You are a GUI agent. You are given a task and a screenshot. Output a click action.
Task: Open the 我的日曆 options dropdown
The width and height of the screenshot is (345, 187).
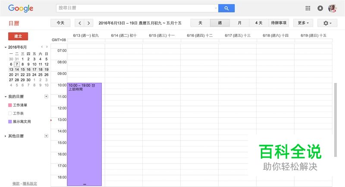[x=46, y=96]
